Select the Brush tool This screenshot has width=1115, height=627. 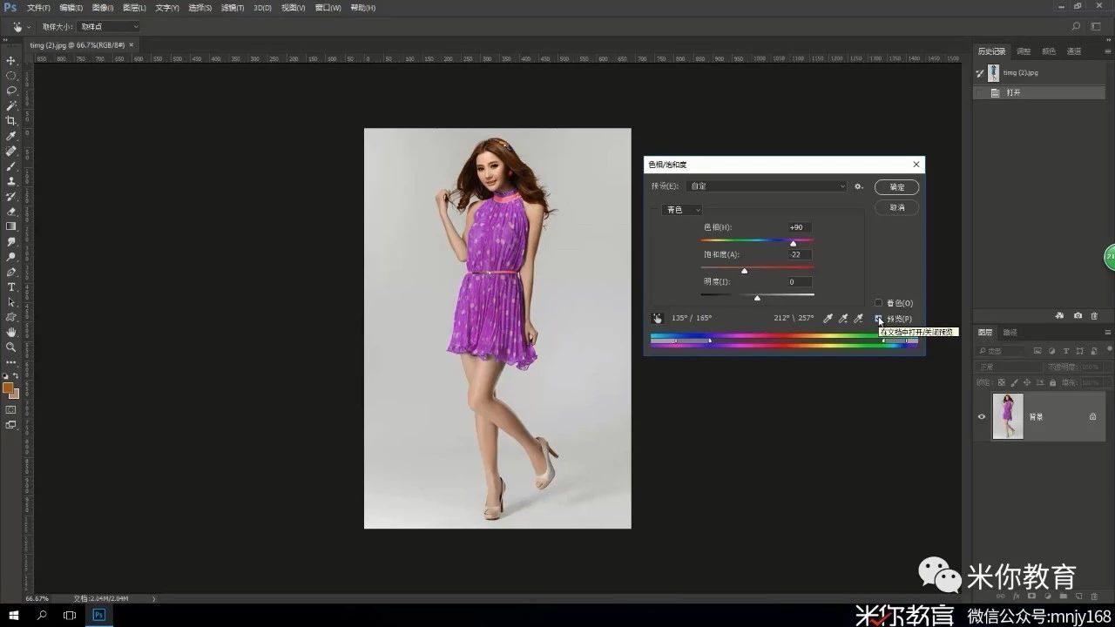[x=11, y=165]
